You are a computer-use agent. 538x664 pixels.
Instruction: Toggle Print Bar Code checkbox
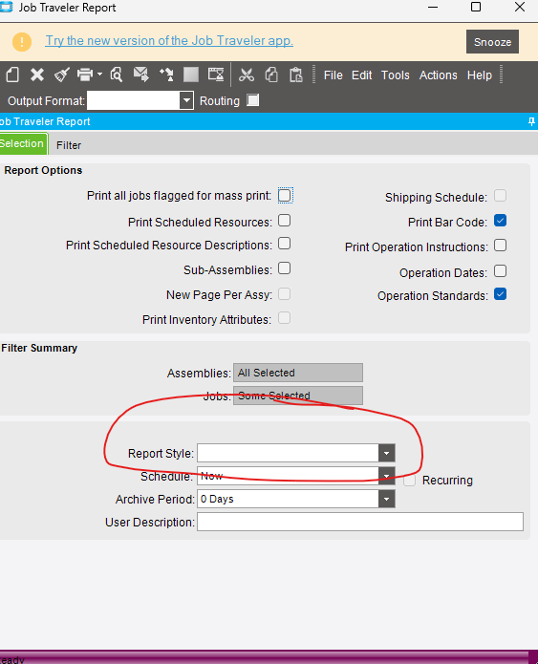point(501,221)
